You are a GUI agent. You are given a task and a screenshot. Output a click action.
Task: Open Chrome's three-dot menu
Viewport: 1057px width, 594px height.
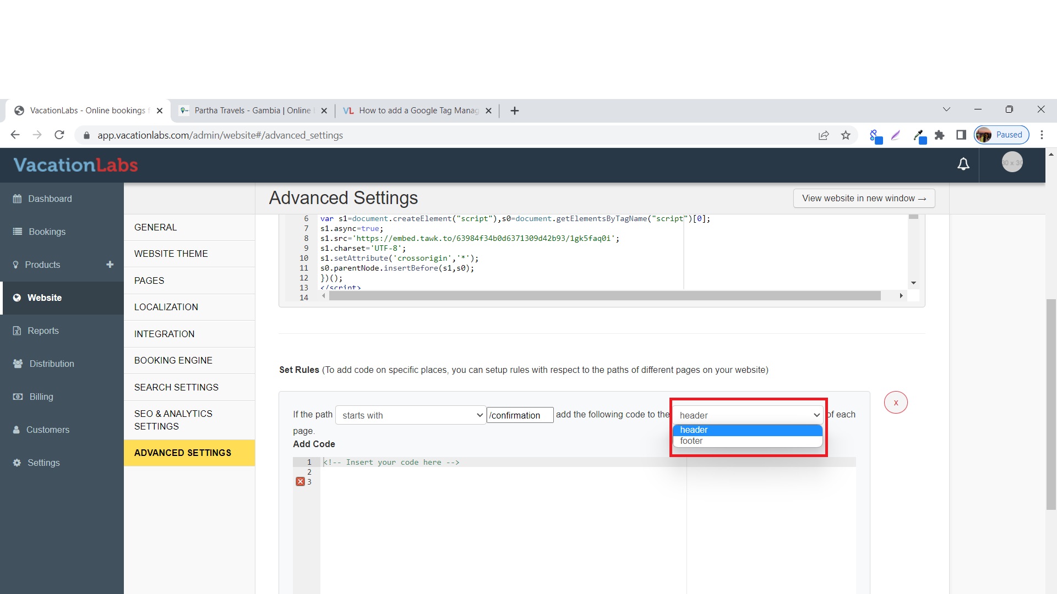point(1042,135)
